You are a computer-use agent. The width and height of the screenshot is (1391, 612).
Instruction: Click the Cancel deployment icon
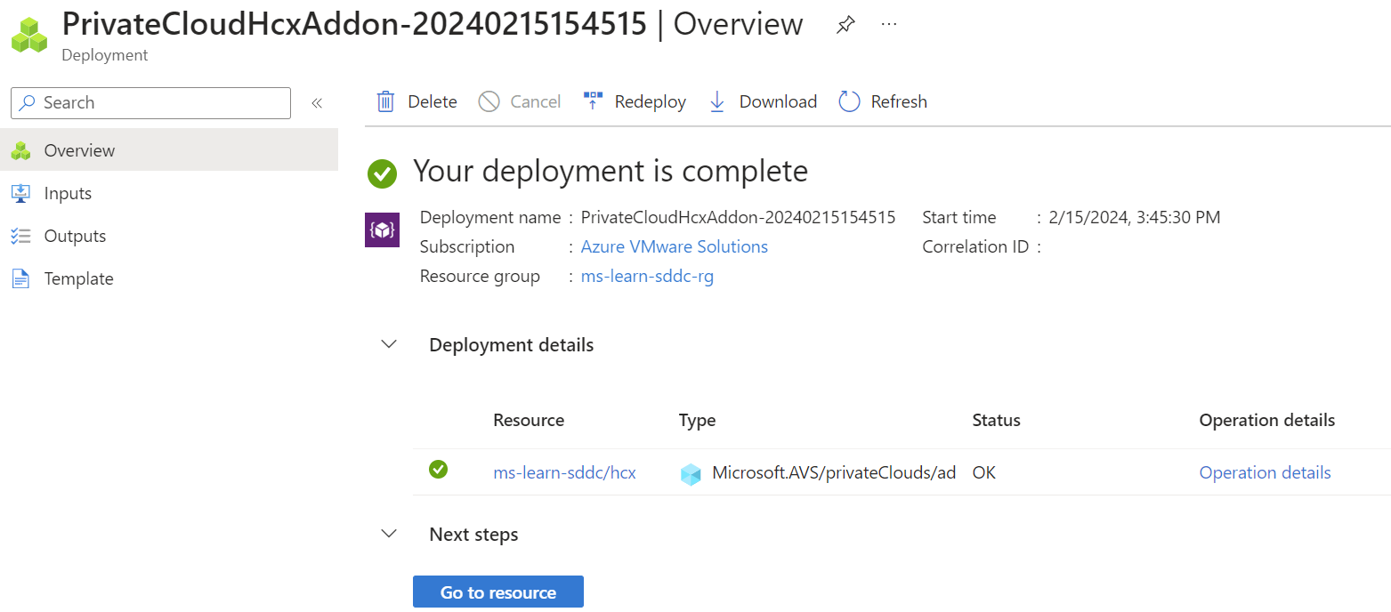click(489, 101)
